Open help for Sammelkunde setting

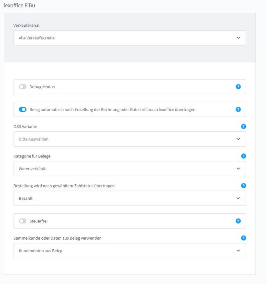tap(244, 238)
